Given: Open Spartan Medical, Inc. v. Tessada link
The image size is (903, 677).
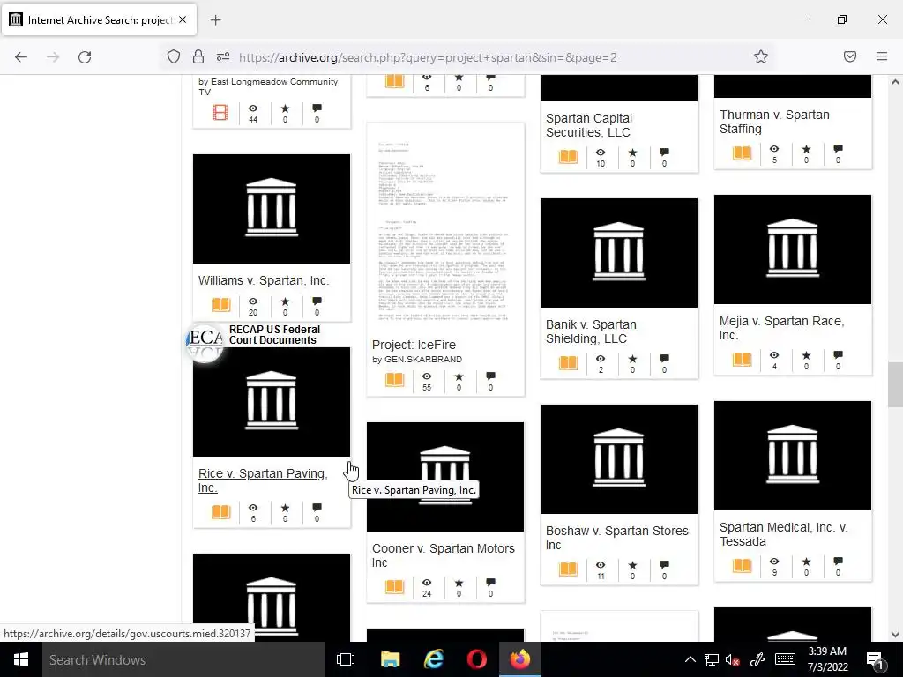Looking at the screenshot, I should [x=783, y=534].
